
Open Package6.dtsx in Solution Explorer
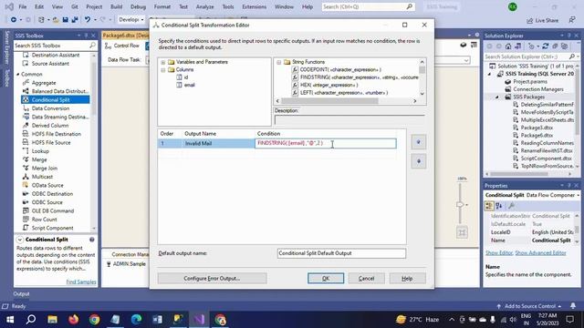pyautogui.click(x=537, y=136)
